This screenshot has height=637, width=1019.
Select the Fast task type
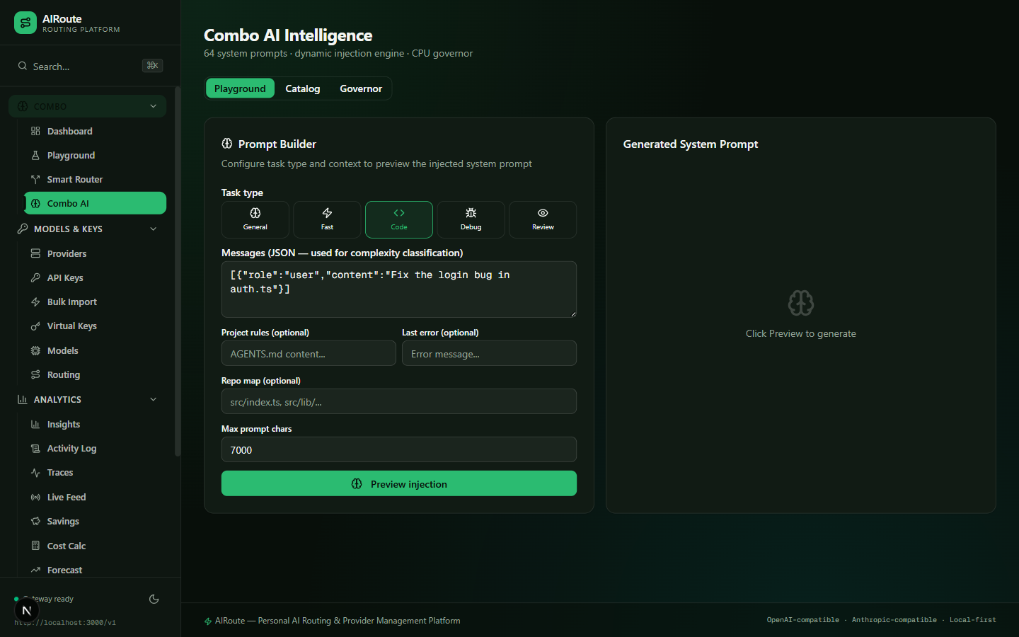tap(327, 219)
